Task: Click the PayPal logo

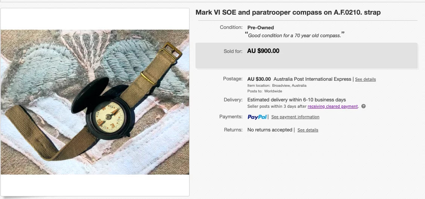Action: click(x=257, y=117)
